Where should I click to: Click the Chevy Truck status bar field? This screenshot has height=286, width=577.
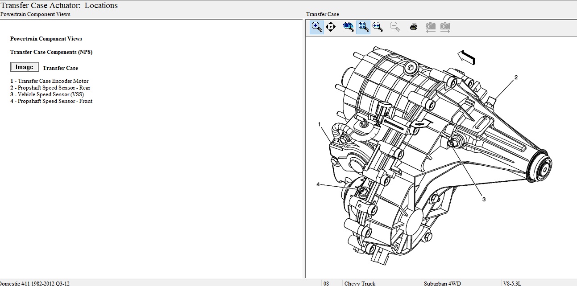(360, 283)
